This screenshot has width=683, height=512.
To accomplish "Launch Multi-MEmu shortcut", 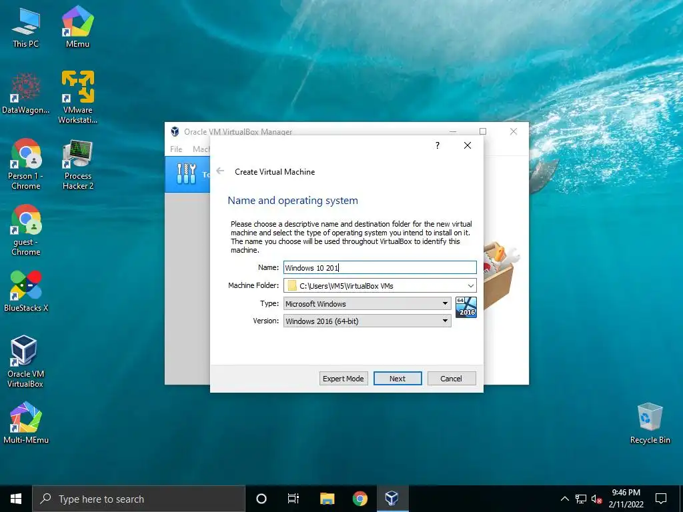I will 26,422.
